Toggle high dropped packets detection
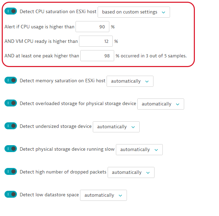 [x=11, y=172]
